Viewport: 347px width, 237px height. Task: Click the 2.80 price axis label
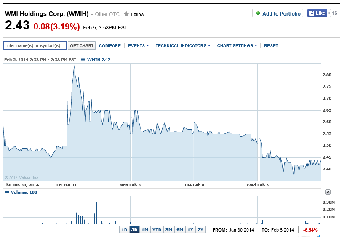327,75
